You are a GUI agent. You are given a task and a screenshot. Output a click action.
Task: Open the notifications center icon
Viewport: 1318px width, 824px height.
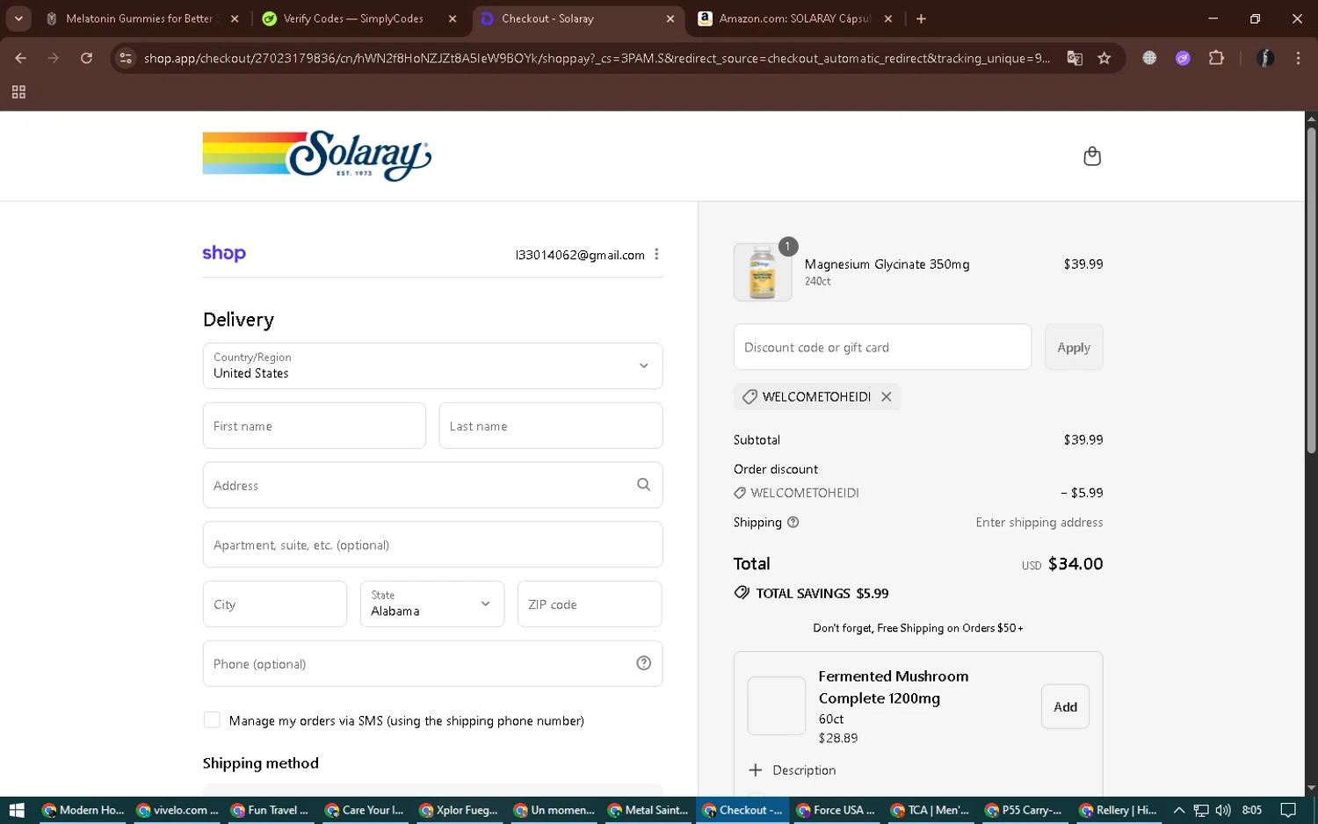(1288, 810)
